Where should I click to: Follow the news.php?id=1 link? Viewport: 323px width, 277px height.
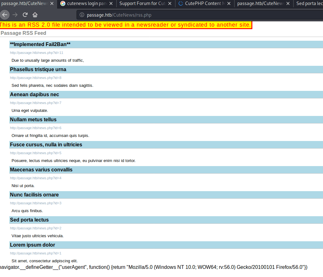coord(36,253)
